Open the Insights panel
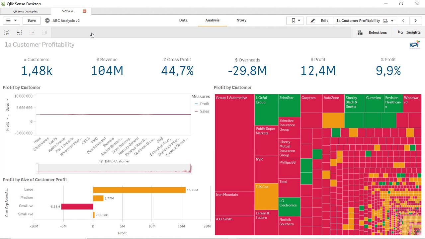Viewport: 425px width, 239px height. [x=409, y=33]
